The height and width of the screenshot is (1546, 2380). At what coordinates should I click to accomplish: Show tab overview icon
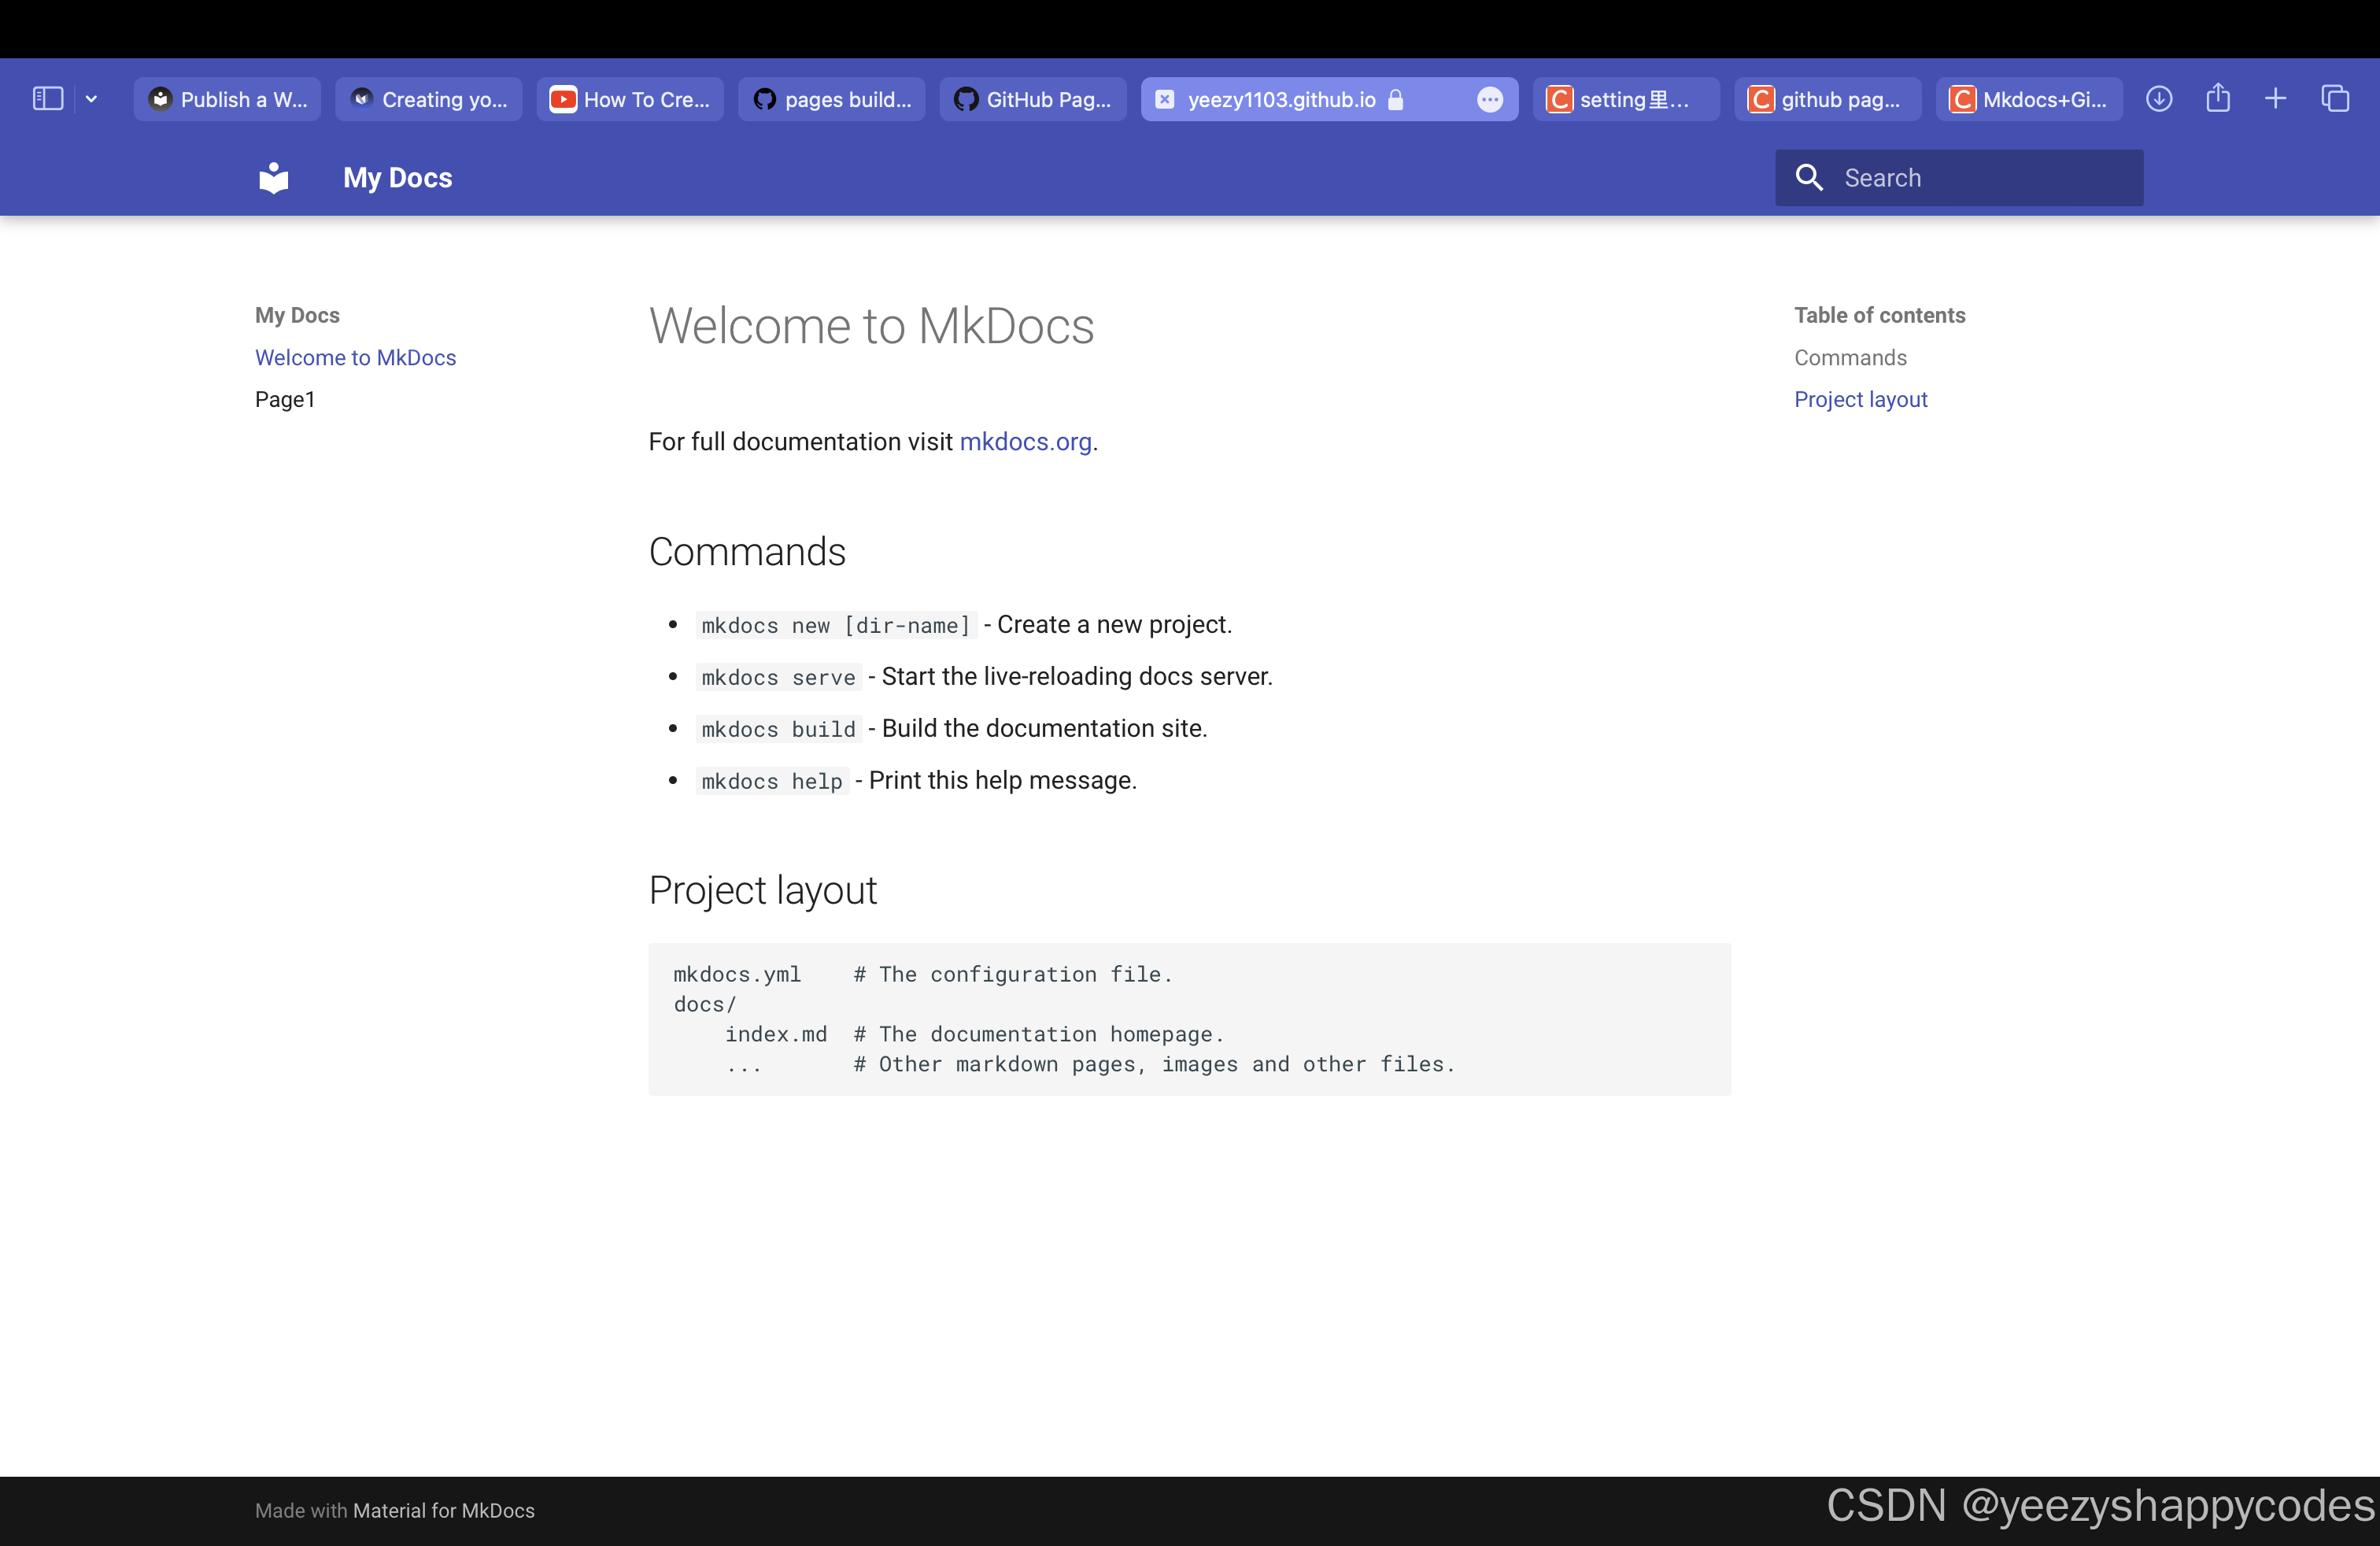click(2335, 99)
